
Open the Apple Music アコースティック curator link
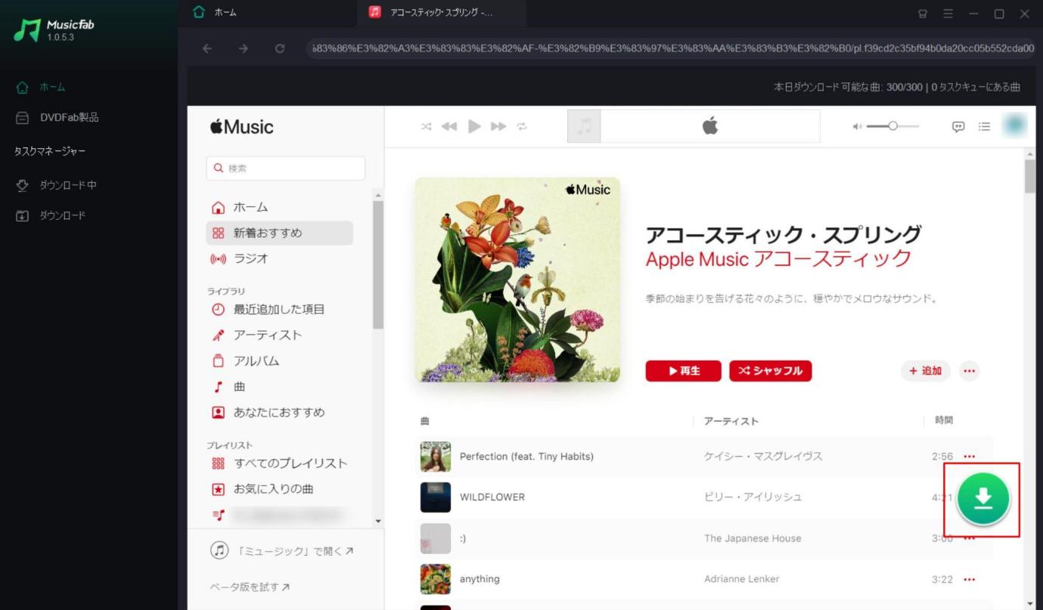coord(779,259)
